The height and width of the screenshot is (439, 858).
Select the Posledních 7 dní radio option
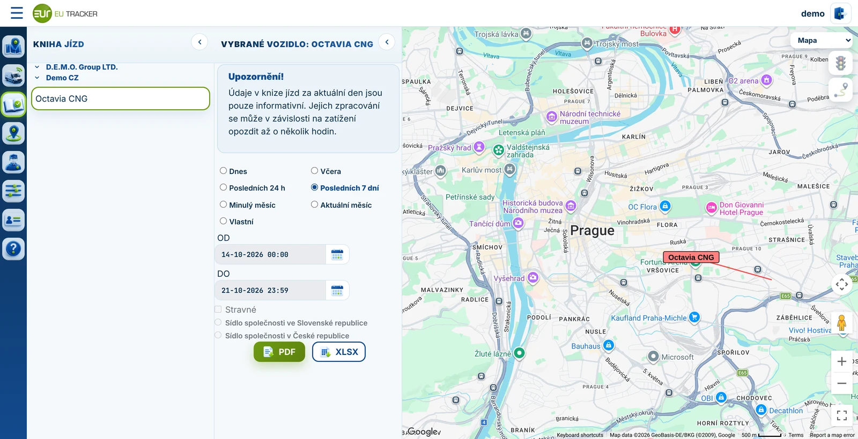pyautogui.click(x=314, y=187)
